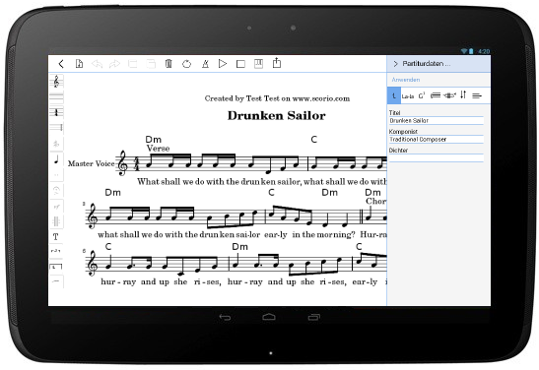This screenshot has height=370, width=539.
Task: Select the quarter note tool in sidebar
Action: pos(56,160)
